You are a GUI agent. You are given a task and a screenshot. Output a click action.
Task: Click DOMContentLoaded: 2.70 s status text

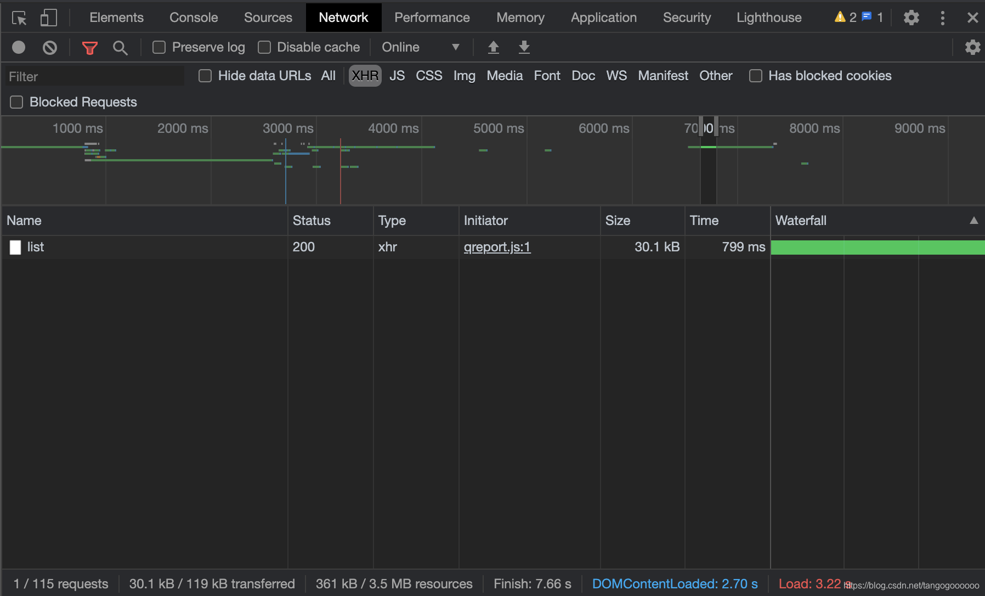point(675,584)
